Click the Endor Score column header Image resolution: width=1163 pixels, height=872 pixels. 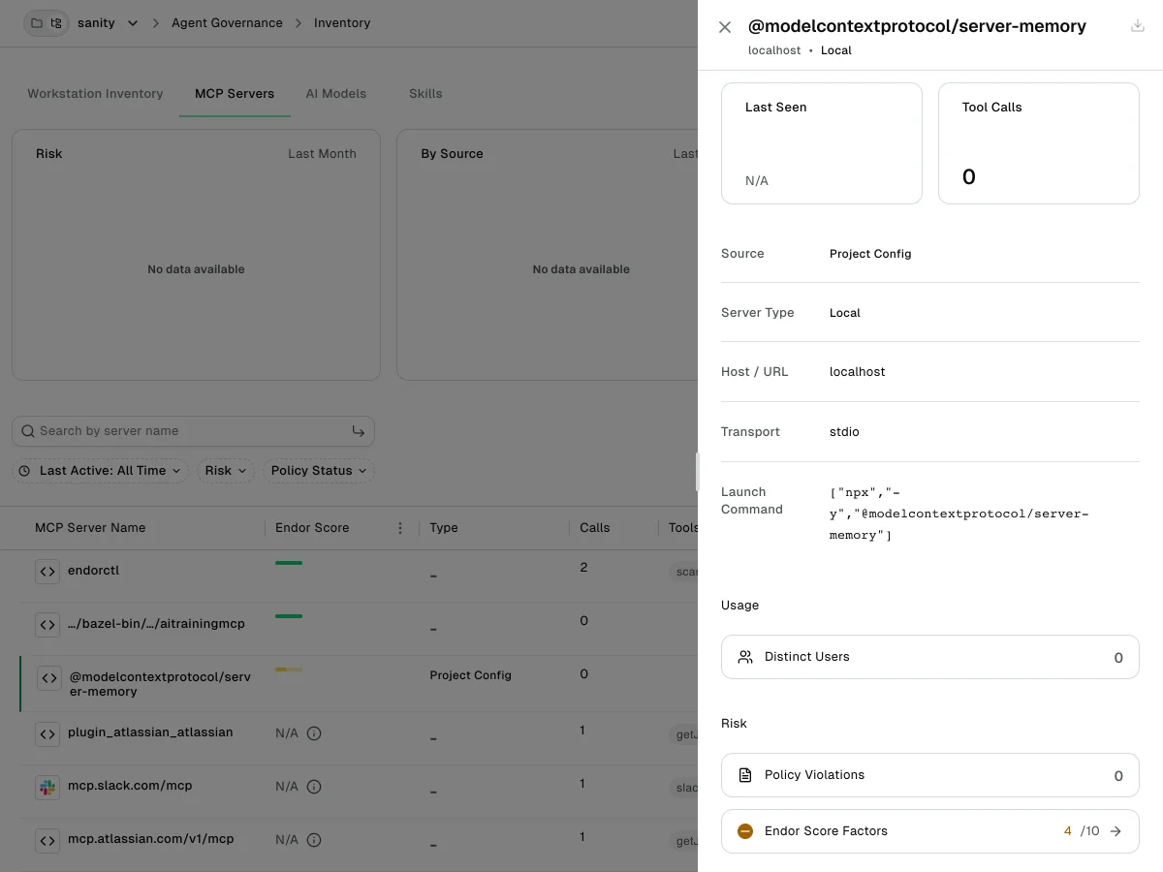tap(312, 528)
